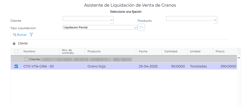Click the grouping grid icon before Cliente
The image size is (246, 106).
pos(14,44)
